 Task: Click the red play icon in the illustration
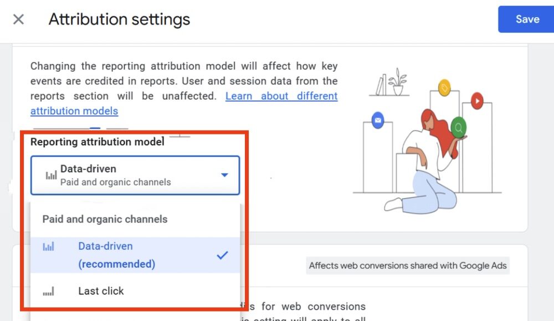tap(476, 101)
